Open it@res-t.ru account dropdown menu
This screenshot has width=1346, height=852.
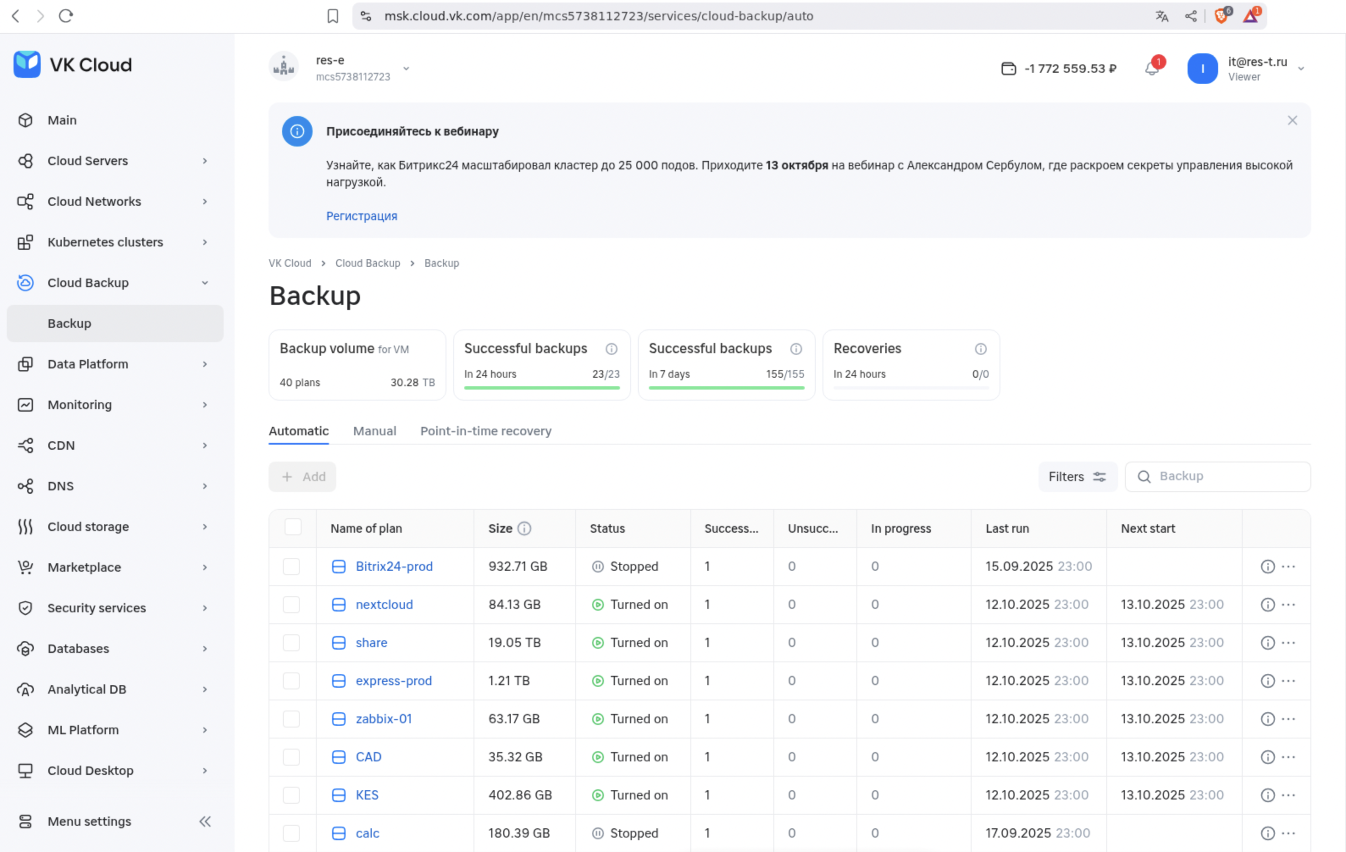tap(1301, 69)
